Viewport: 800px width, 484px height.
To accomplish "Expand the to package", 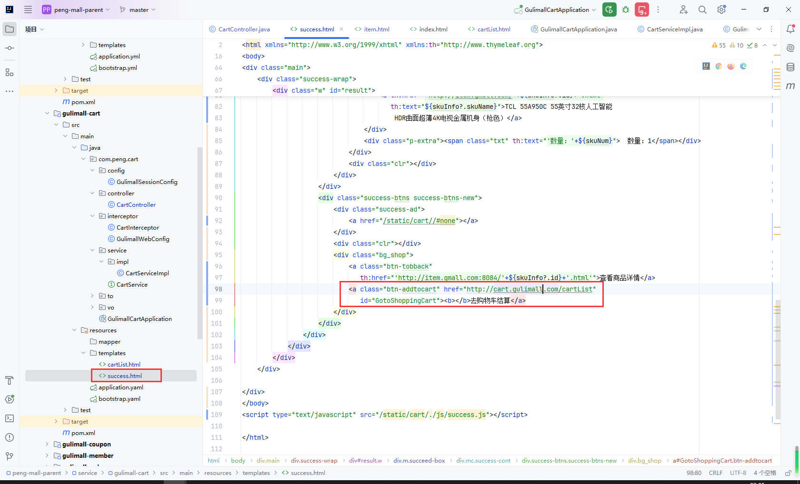I will point(92,296).
